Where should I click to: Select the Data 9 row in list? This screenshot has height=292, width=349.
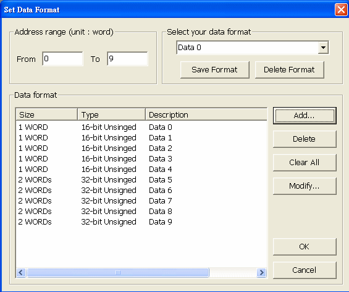(141, 222)
